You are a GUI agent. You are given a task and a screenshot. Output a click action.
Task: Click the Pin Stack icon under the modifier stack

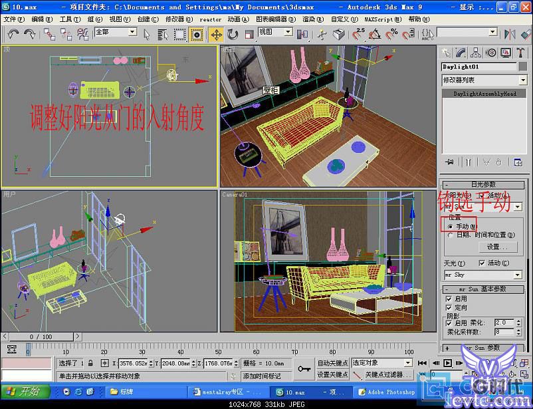[449, 162]
